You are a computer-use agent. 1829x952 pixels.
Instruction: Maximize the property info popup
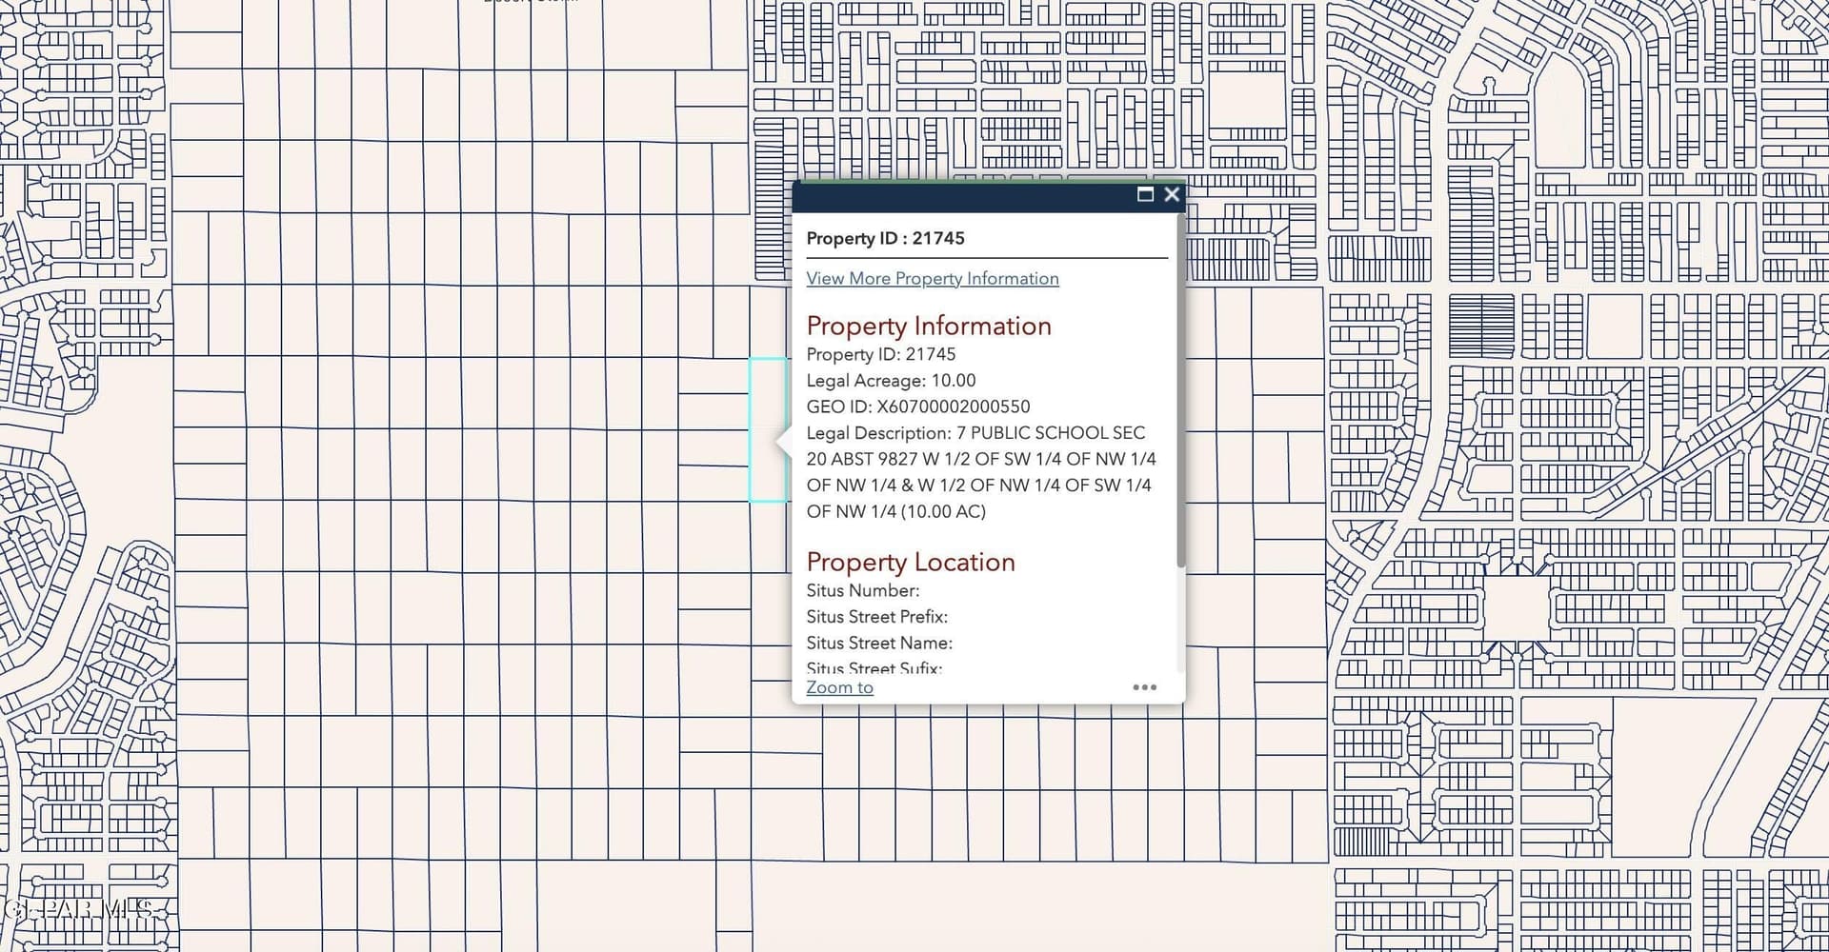(1145, 195)
